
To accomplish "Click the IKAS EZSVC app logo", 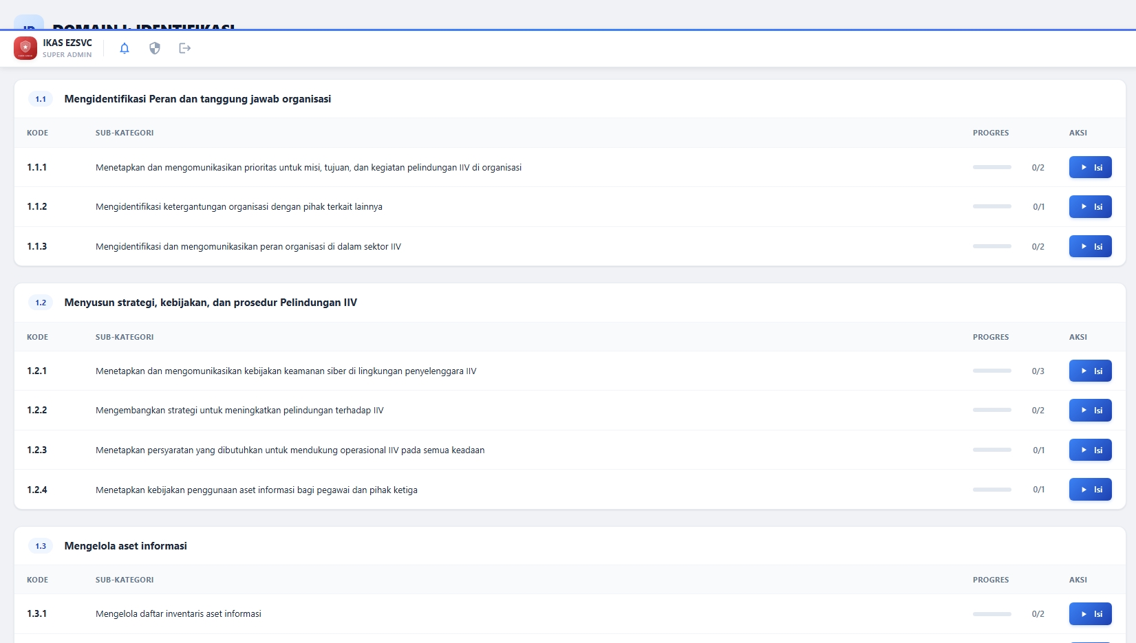I will coord(25,48).
